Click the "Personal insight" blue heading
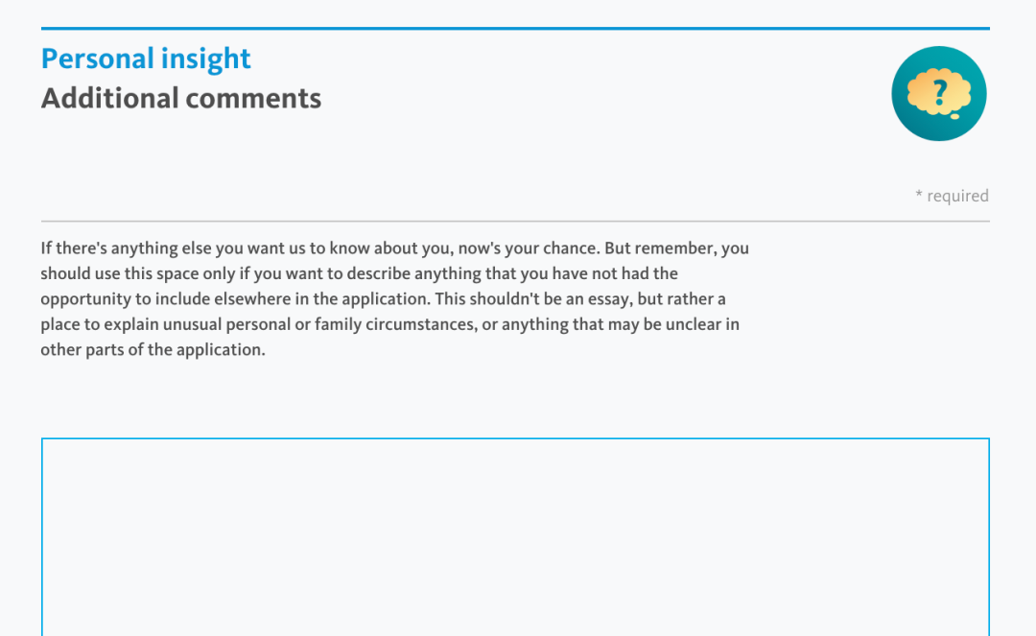The image size is (1036, 636). (146, 59)
